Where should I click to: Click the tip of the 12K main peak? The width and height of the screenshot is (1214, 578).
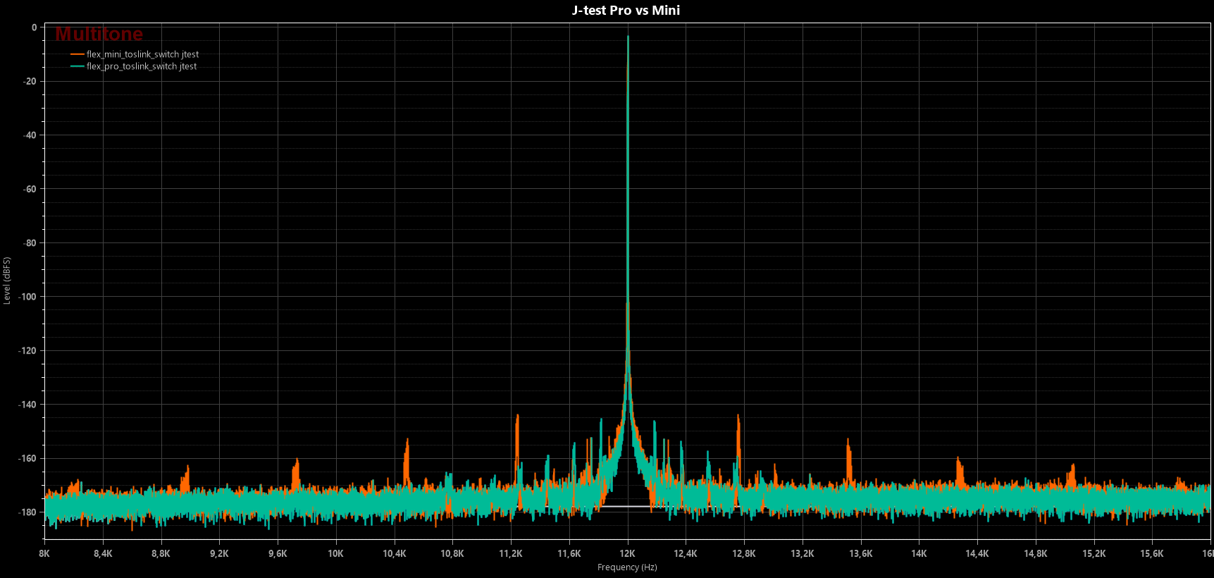click(x=628, y=37)
